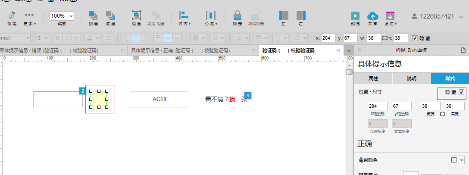The height and width of the screenshot is (175, 469).
Task: Toggle 隐藏 checkbox in the style panel
Action: point(461,92)
